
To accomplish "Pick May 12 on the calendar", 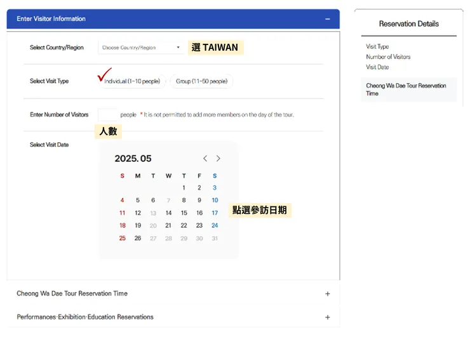I will point(138,213).
